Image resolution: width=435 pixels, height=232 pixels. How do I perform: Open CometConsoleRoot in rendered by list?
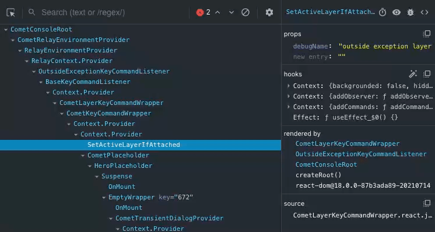pos(327,164)
